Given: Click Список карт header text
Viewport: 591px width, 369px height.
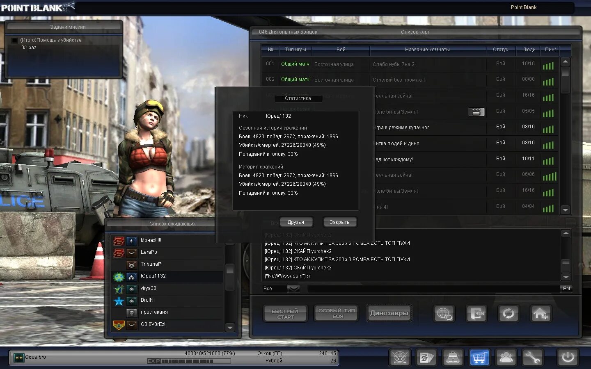Looking at the screenshot, I should coord(415,32).
